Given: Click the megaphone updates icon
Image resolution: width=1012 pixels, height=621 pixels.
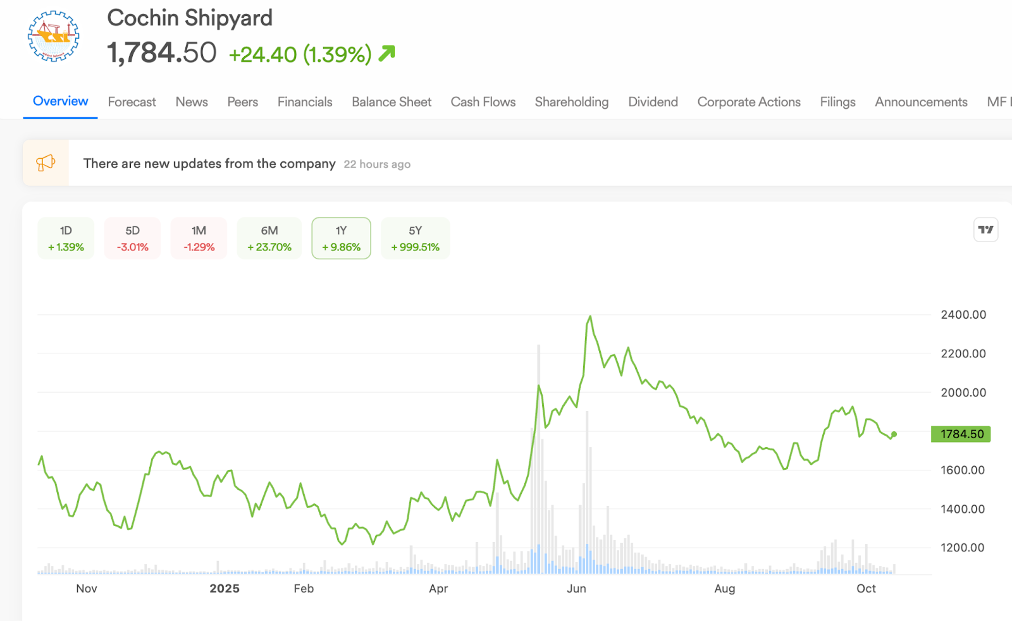Looking at the screenshot, I should tap(46, 163).
